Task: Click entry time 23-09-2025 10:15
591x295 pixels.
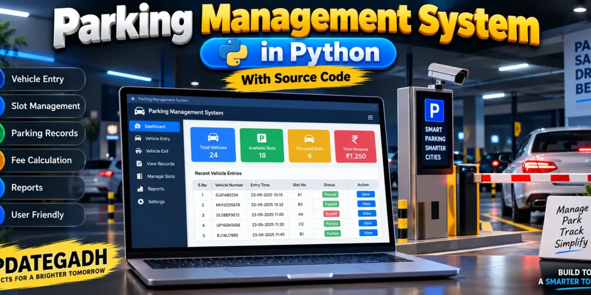Action: 266,195
